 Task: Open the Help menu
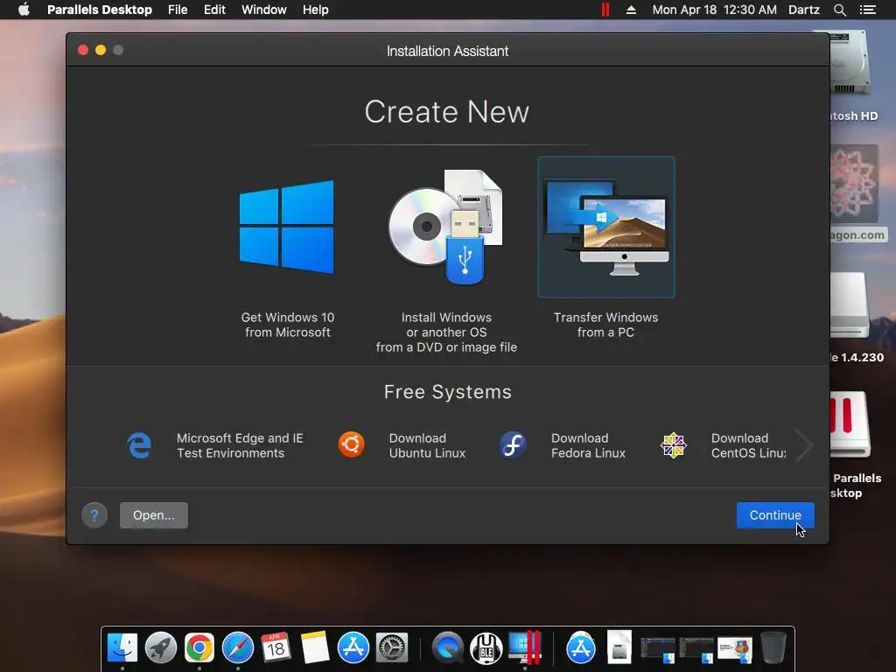[315, 10]
